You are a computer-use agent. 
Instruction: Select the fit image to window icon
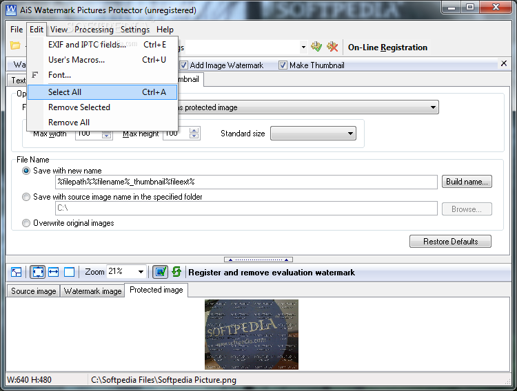coord(38,272)
